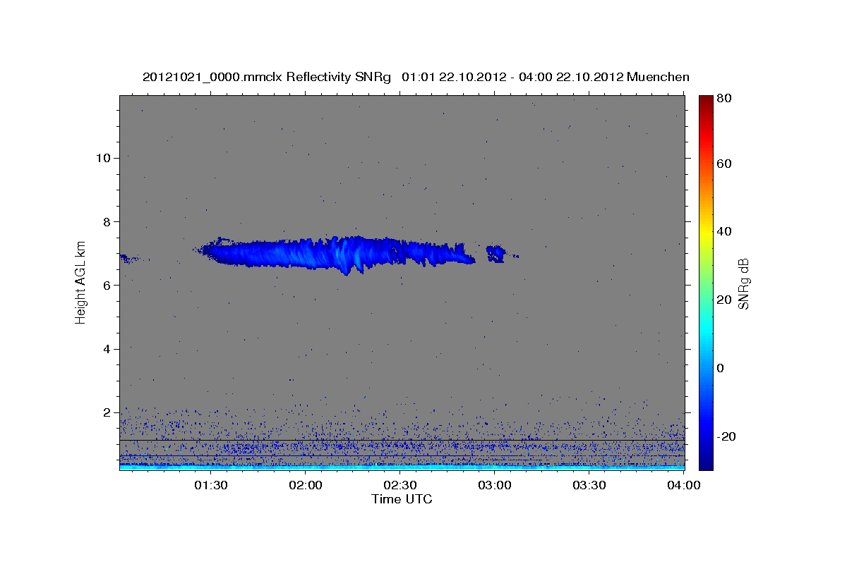Click the small detached cloud patch near 03:00
The width and height of the screenshot is (847, 564).
(497, 254)
